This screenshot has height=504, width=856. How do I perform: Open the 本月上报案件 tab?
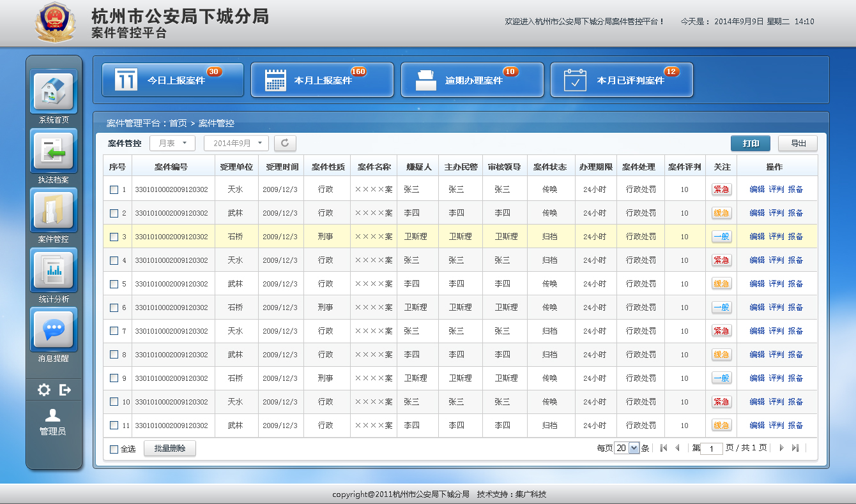(322, 80)
